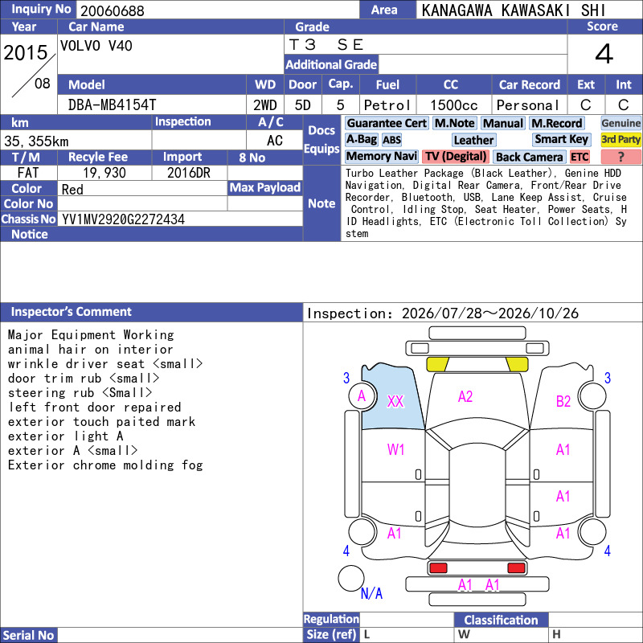Viewport: 643px width, 643px height.
Task: Click the area KANAGAWA KAWASAKI SHI
Action: 514,10
